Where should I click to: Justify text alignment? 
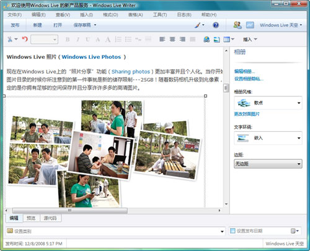(192, 39)
